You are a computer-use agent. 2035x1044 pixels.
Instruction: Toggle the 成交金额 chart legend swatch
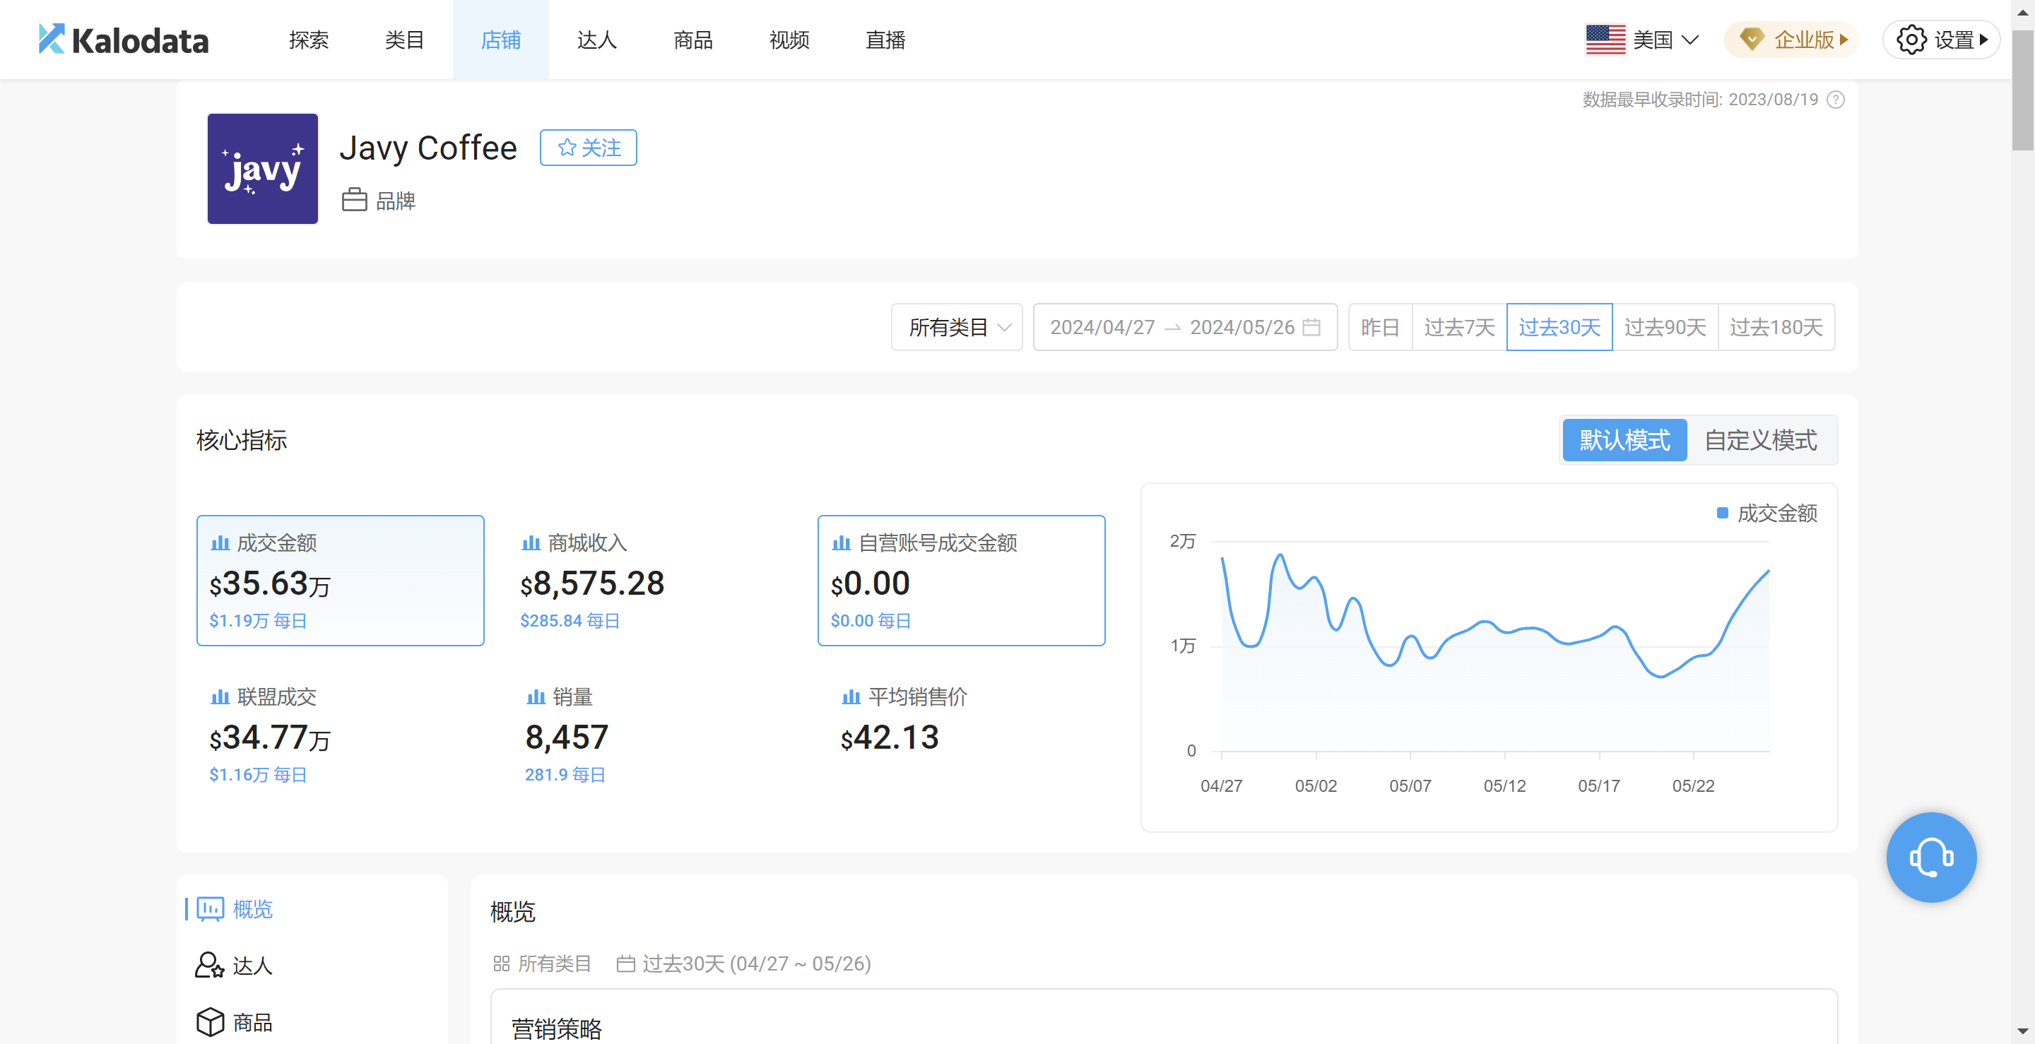(x=1722, y=514)
